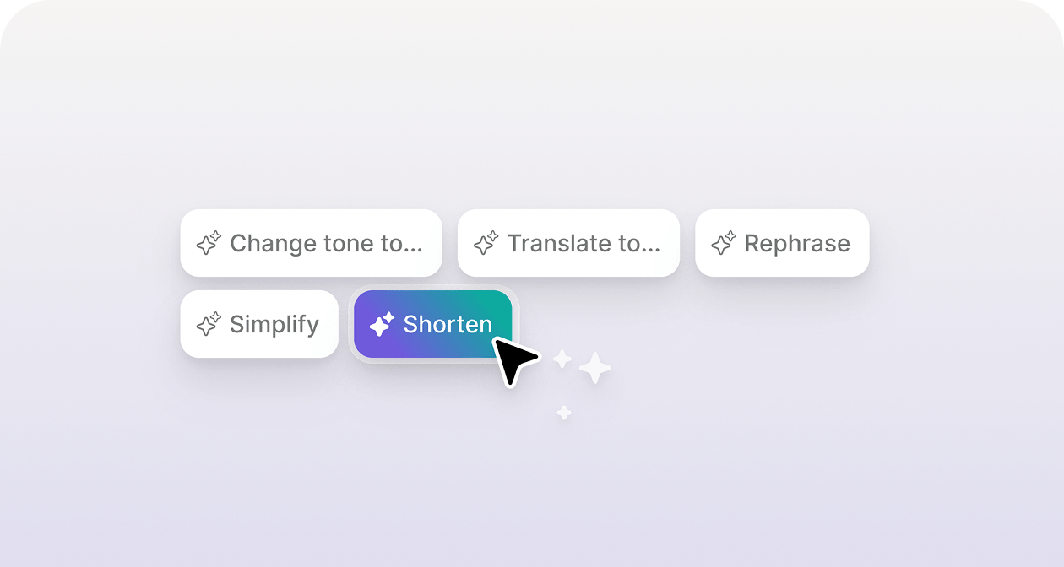Screen dimensions: 1064x567
Task: Click the sparkle icon on Rephrase button
Action: [x=724, y=244]
